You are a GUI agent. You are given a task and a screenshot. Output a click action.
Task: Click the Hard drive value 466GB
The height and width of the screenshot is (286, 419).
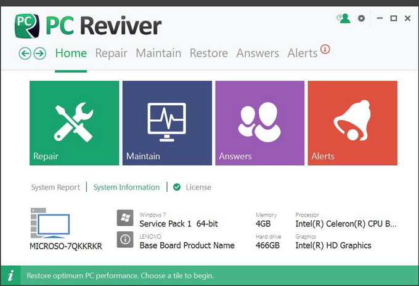(x=267, y=245)
